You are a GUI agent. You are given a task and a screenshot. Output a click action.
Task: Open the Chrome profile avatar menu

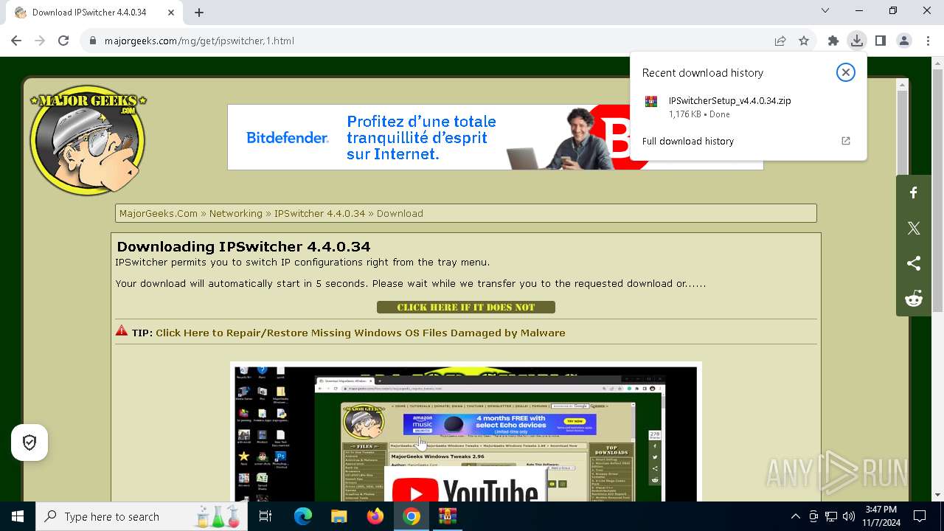tap(904, 41)
